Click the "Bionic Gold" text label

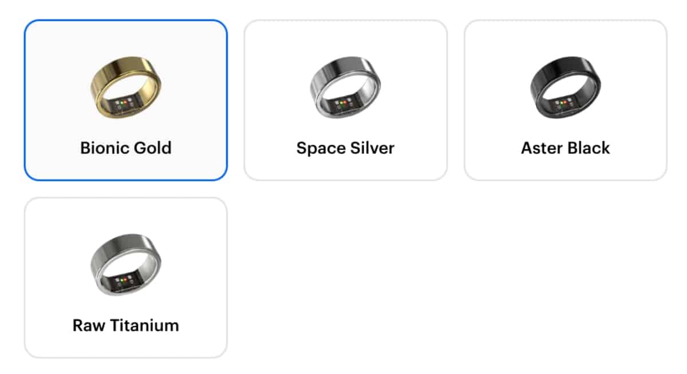point(125,148)
